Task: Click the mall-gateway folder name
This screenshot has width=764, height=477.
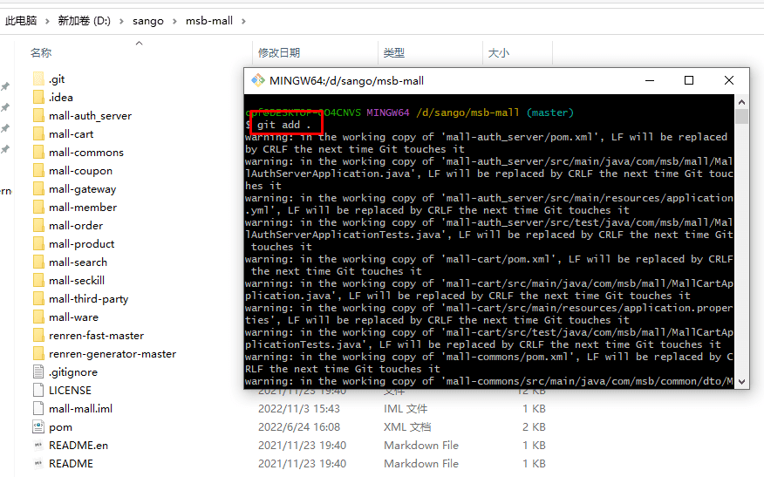Action: tap(82, 189)
